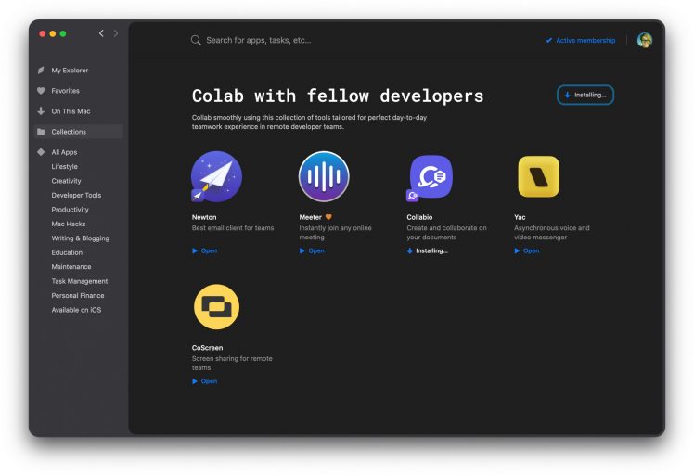Click the CoScreen app icon
This screenshot has width=694, height=475.
click(216, 307)
